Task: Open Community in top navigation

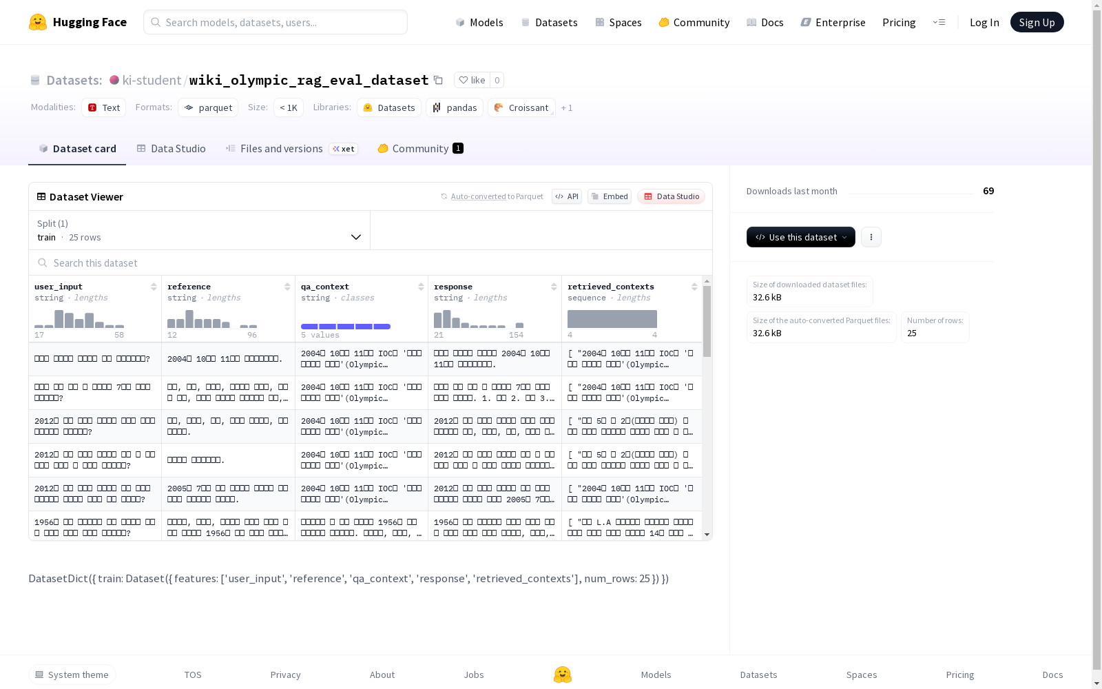Action: [x=694, y=22]
